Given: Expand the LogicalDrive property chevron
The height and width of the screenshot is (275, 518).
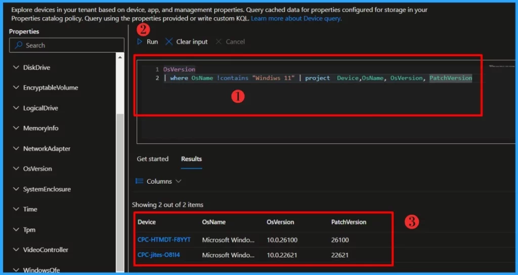Looking at the screenshot, I should [x=16, y=107].
